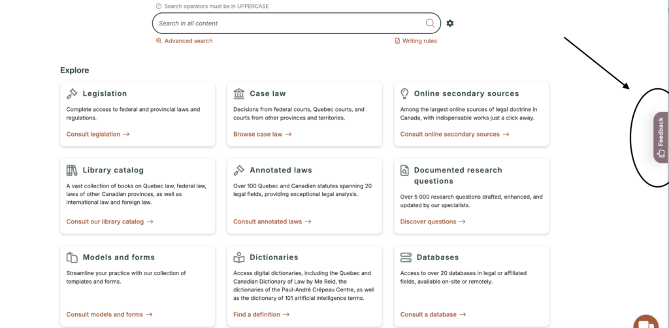669x328 pixels.
Task: Click the Models and forms clipboard icon
Action: coord(72,257)
